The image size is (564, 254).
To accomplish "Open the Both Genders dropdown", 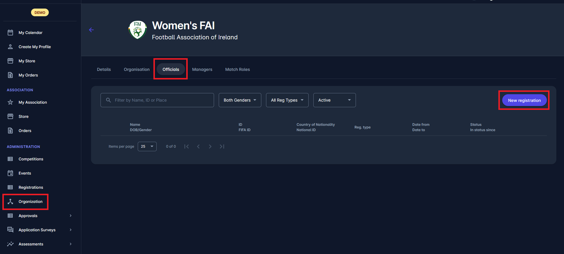I will pos(240,100).
